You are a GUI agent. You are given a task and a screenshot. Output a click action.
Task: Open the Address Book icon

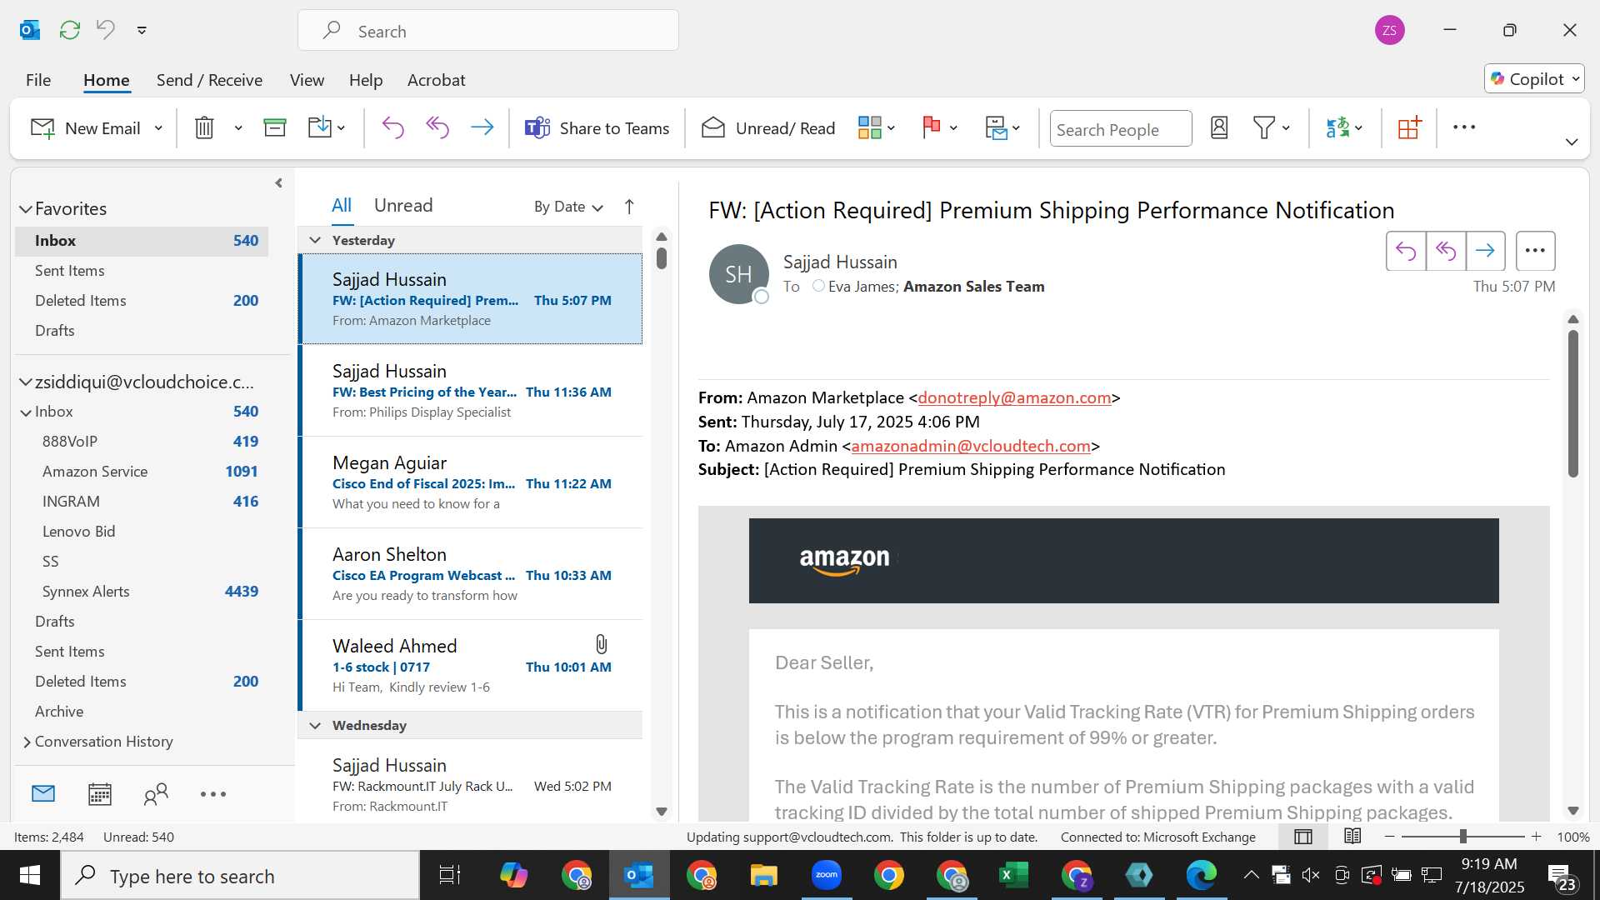coord(1219,127)
